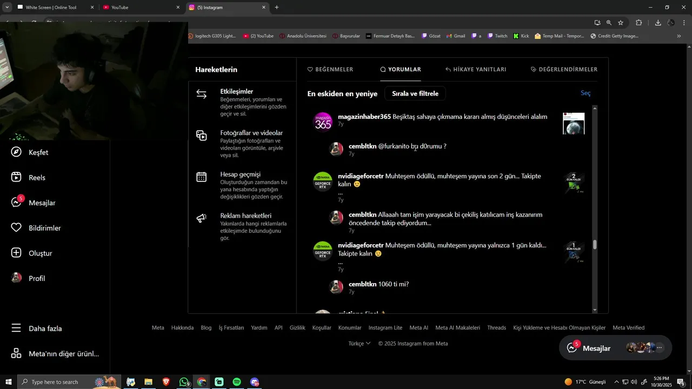
Task: Close the Instagram browser tab
Action: pyautogui.click(x=264, y=8)
